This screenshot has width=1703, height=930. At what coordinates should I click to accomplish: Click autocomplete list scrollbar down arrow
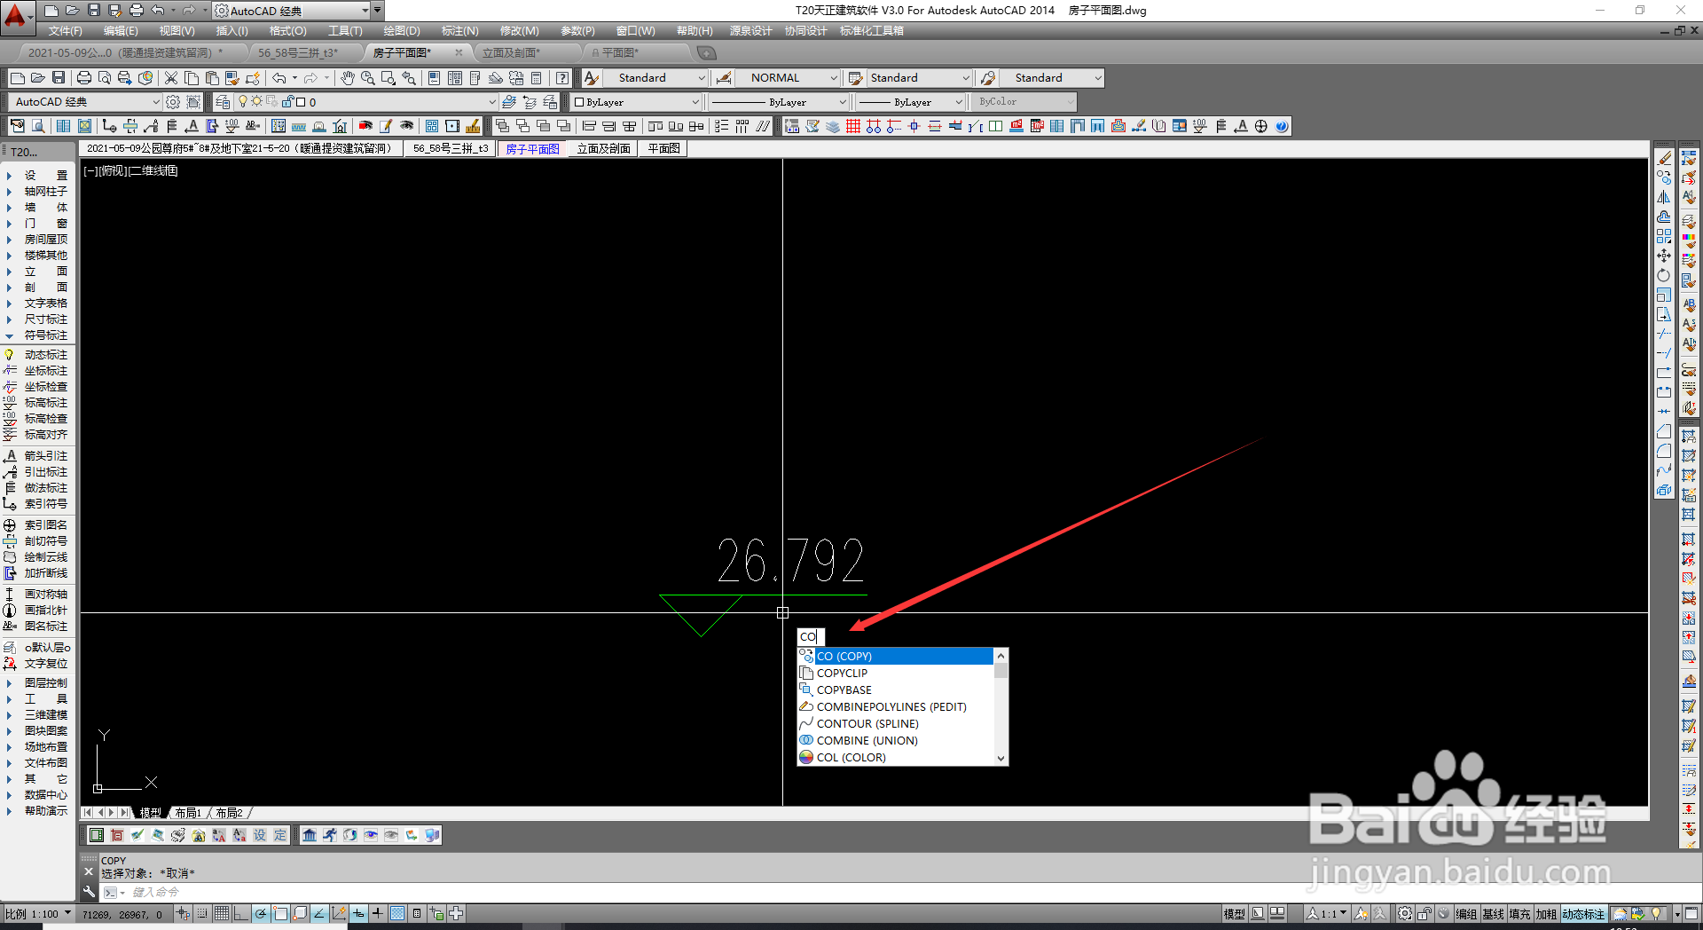point(1001,758)
